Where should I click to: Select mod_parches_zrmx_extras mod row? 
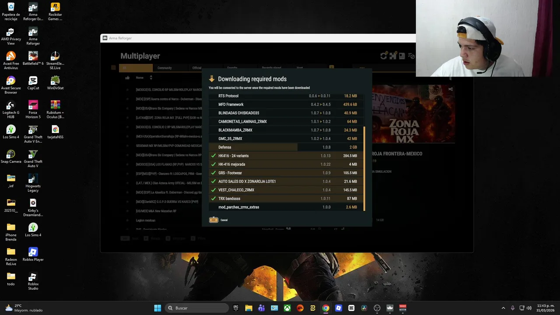285,207
